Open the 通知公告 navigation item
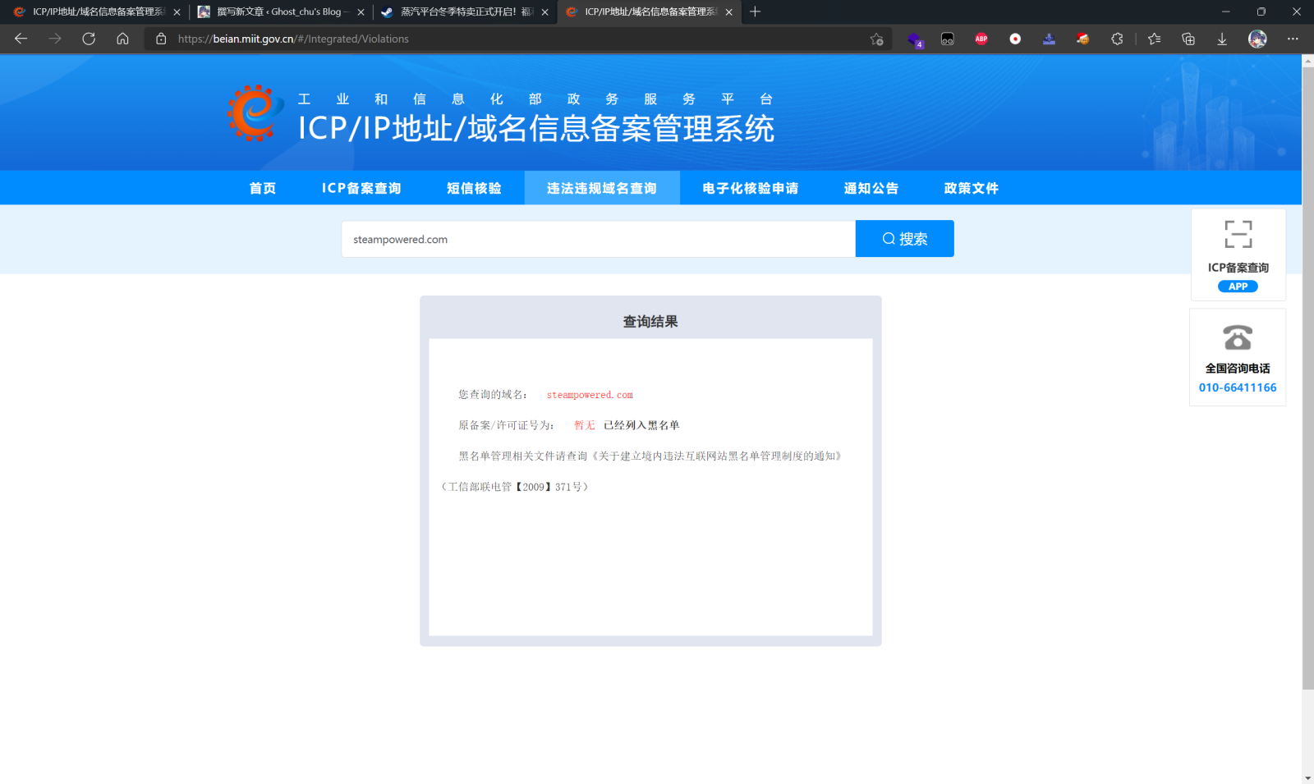The width and height of the screenshot is (1314, 784). click(871, 188)
